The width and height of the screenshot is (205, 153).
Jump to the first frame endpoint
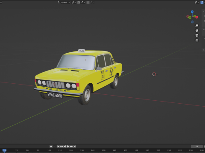(x=58, y=146)
